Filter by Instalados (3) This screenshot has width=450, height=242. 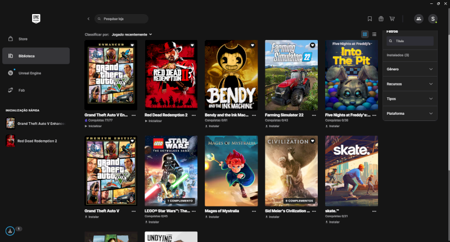[x=398, y=55]
